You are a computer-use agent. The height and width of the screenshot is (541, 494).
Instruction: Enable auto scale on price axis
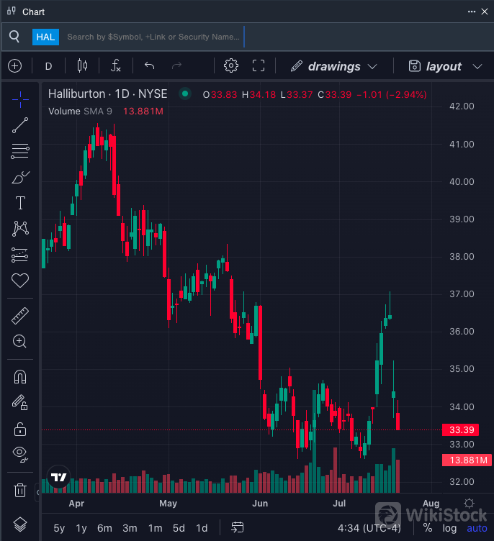(476, 528)
